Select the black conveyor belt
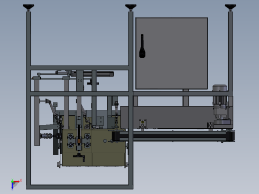Image resolution: width=259 pixels, height=194 pixels. pyautogui.click(x=173, y=136)
